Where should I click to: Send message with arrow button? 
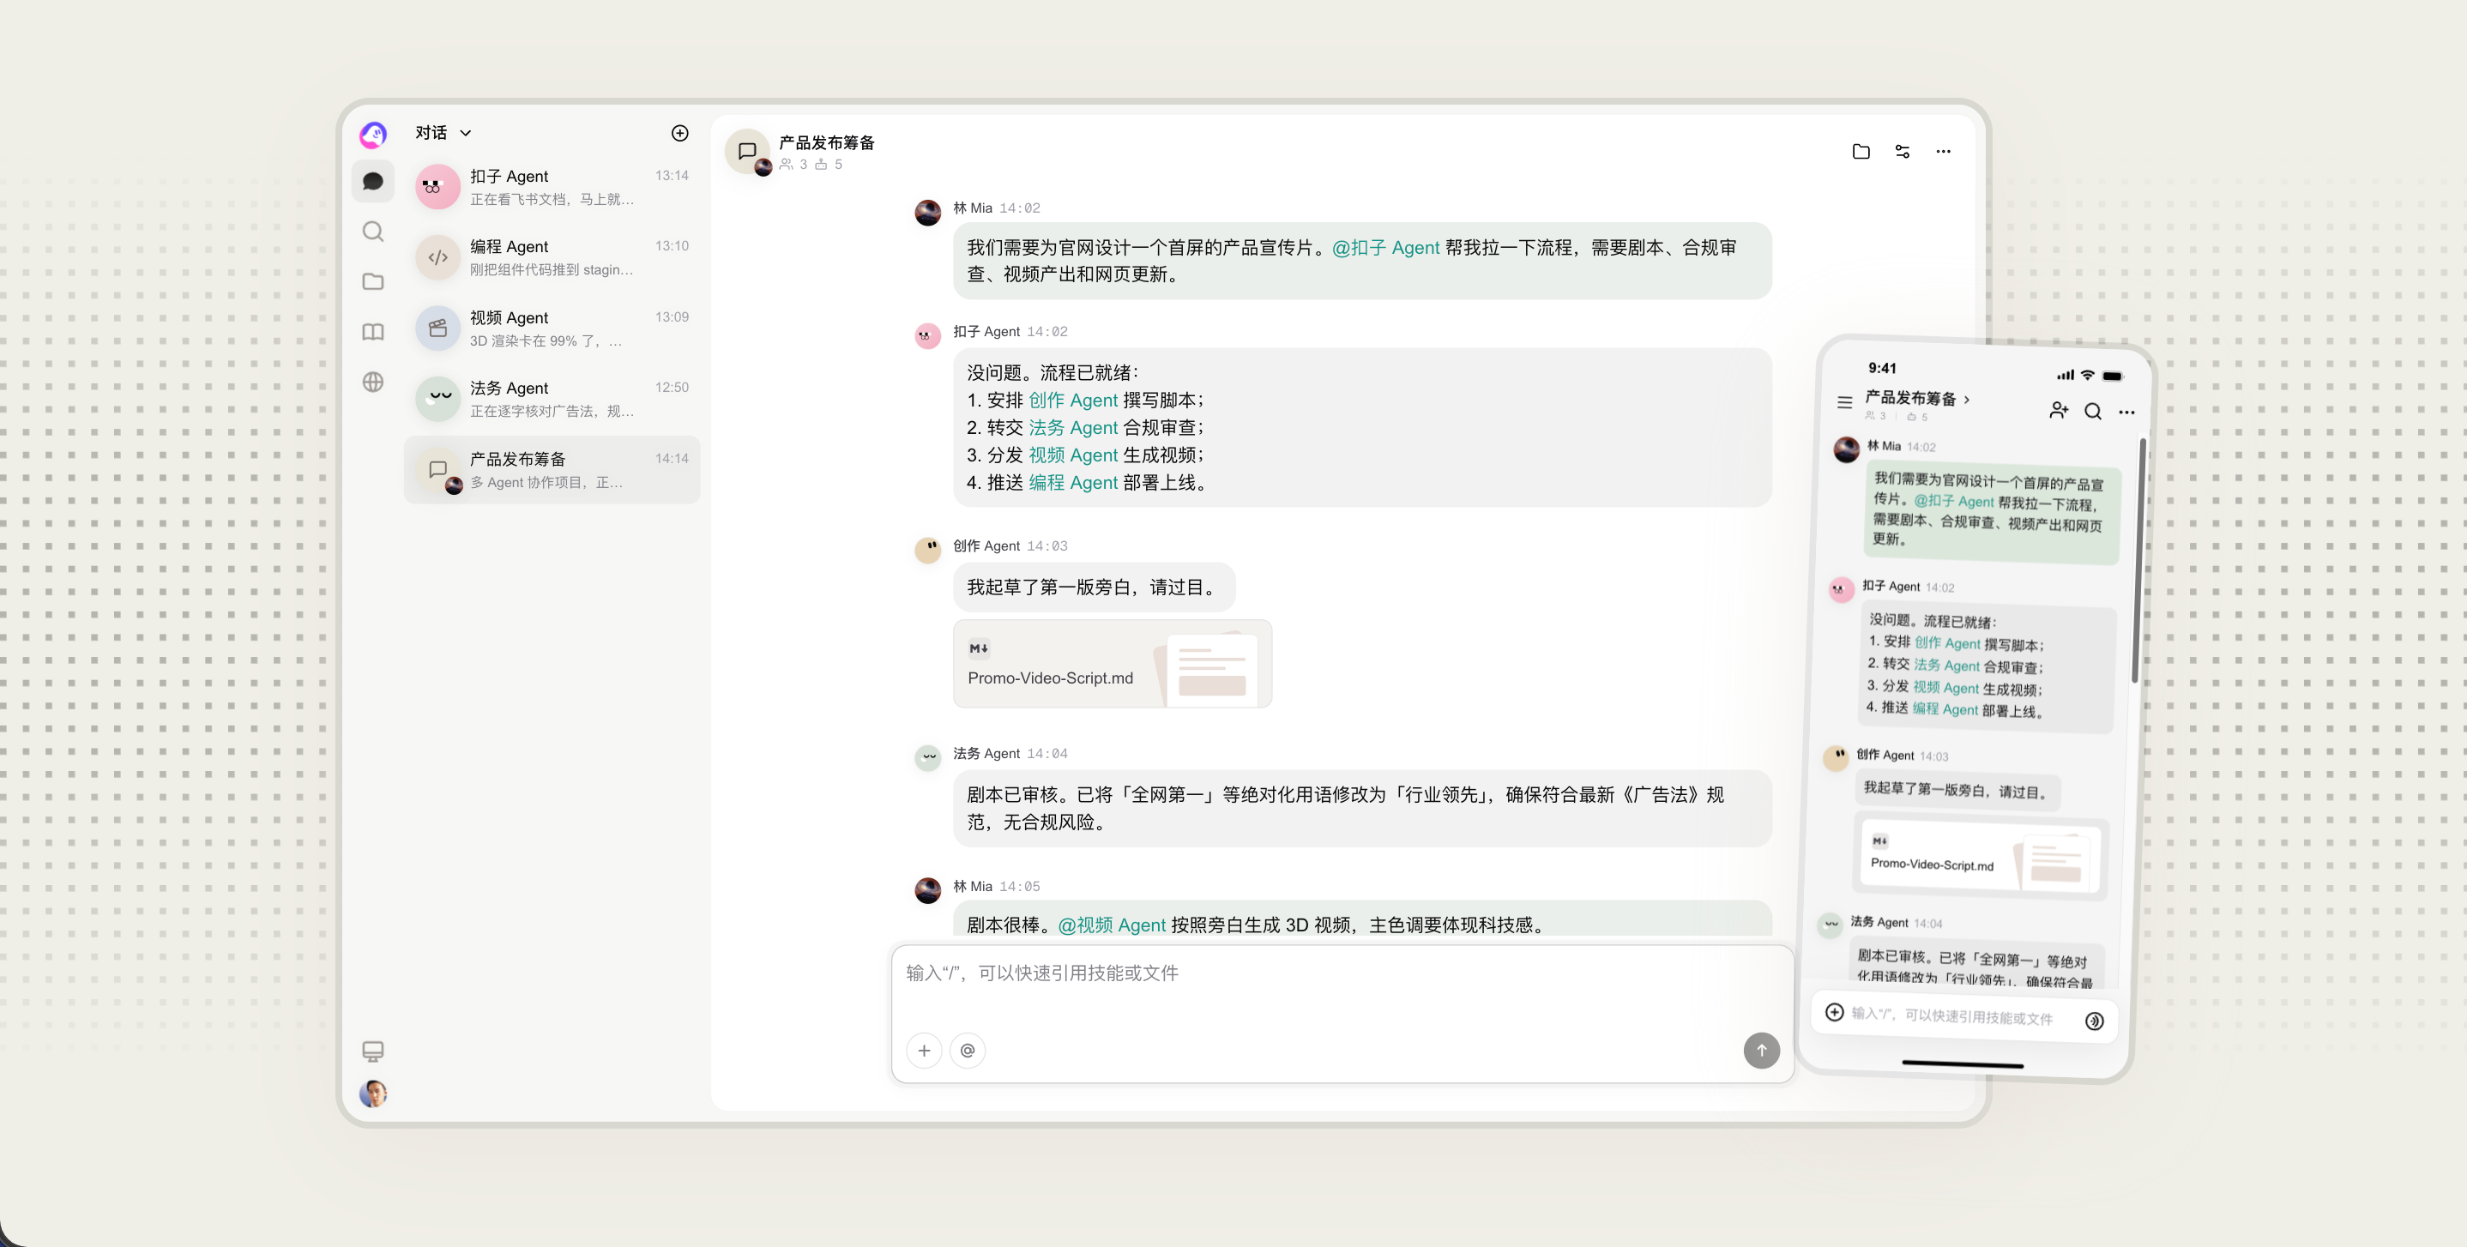(1761, 1051)
